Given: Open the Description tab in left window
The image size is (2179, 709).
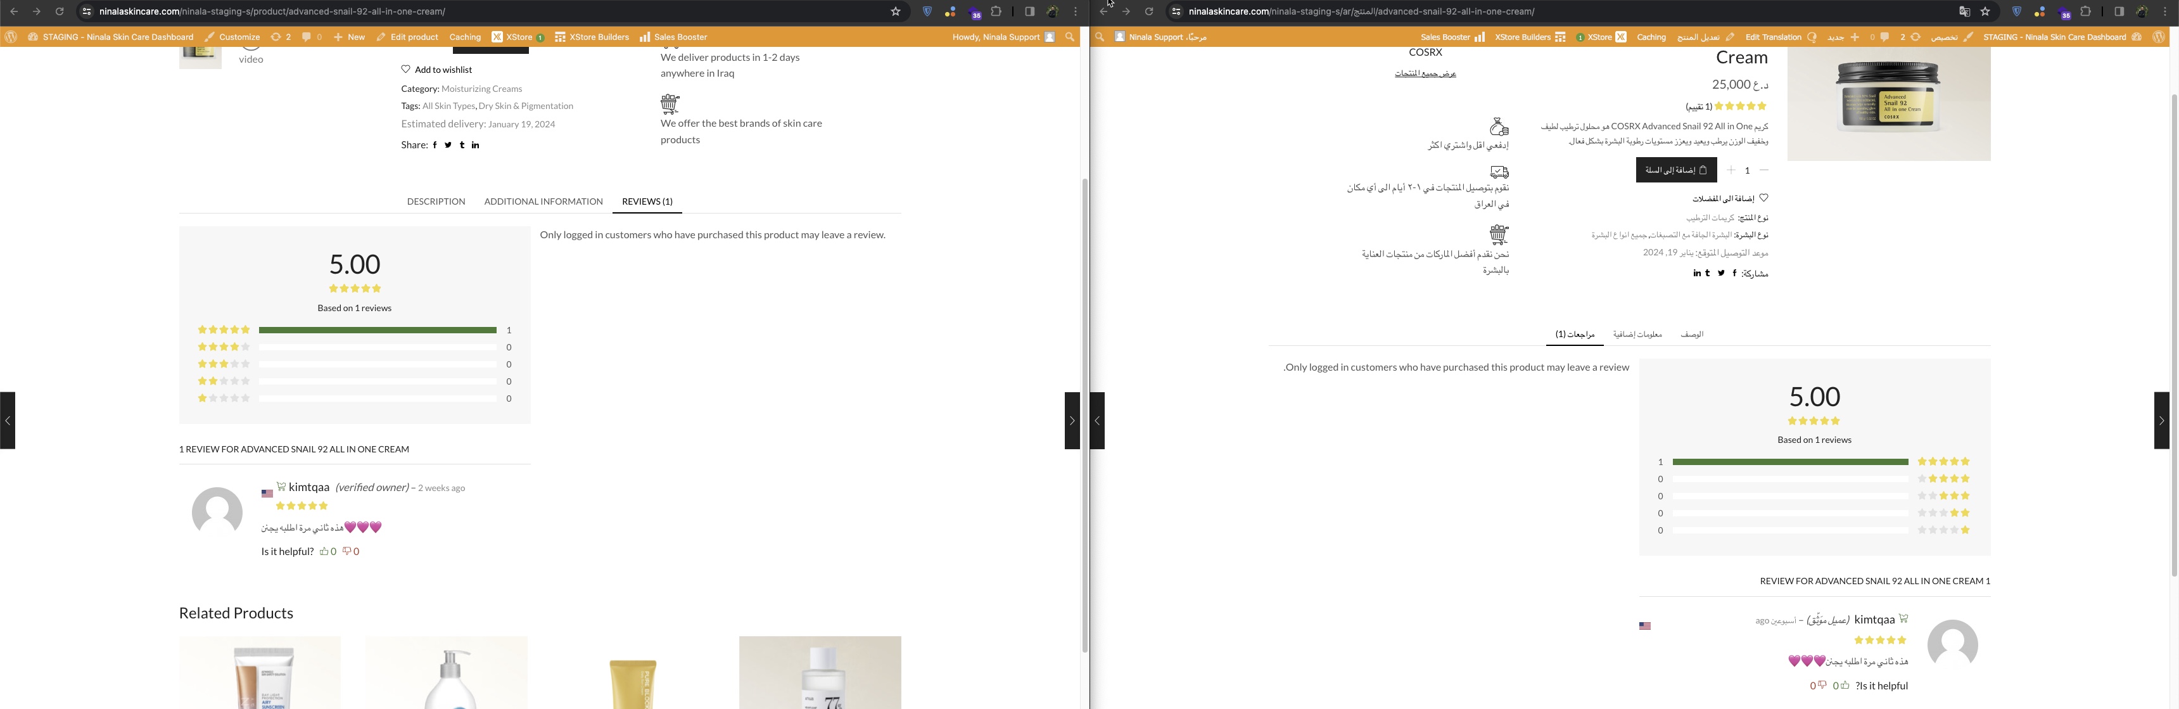Looking at the screenshot, I should click(x=436, y=201).
